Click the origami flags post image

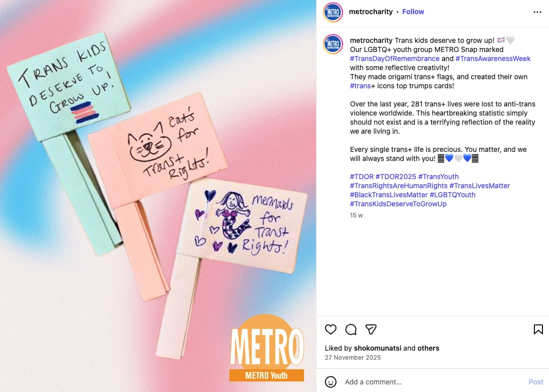[158, 196]
